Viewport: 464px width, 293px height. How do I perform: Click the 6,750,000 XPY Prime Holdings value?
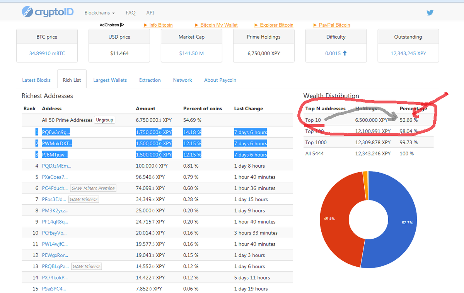264,53
